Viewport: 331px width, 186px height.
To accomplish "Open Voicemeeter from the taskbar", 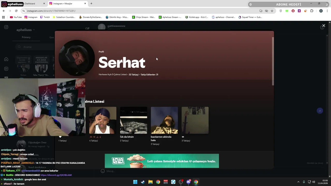I will coord(165,182).
